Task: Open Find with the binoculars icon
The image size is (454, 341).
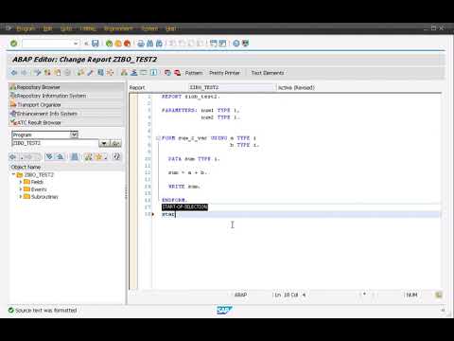Action: tap(150, 44)
